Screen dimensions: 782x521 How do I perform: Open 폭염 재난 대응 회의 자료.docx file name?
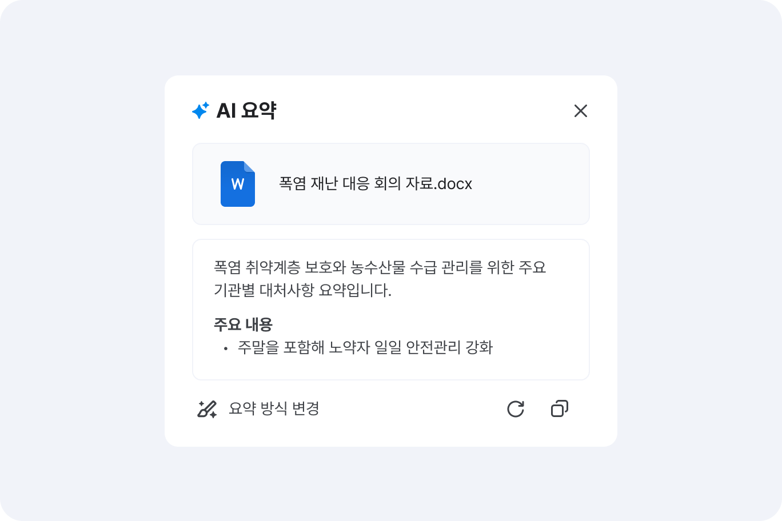(x=354, y=184)
